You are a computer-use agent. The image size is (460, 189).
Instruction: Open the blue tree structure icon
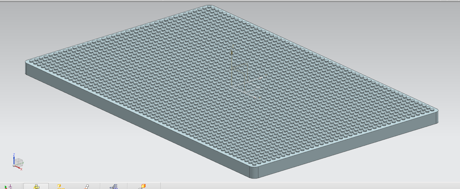click(114, 187)
